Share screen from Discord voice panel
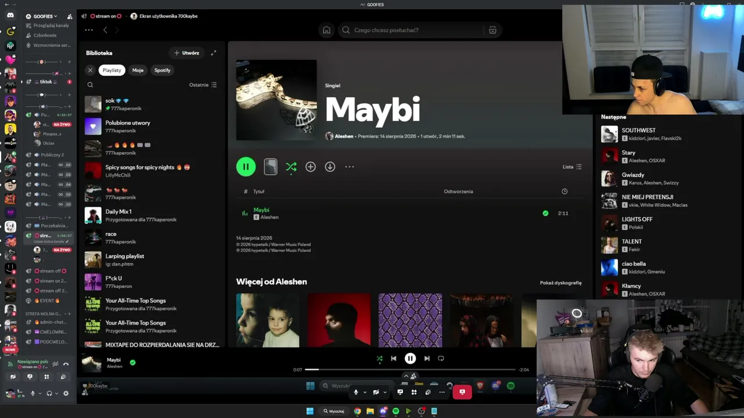 point(30,377)
